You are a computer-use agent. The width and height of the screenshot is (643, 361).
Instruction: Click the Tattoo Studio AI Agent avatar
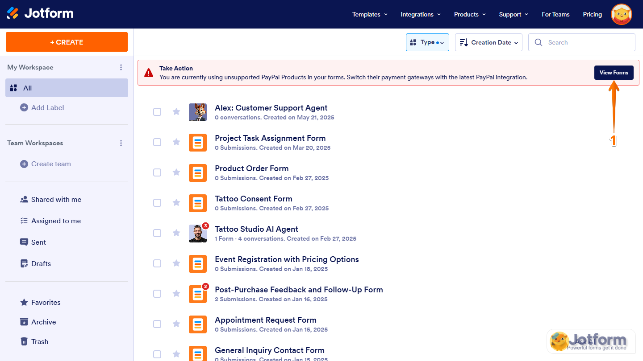point(197,234)
